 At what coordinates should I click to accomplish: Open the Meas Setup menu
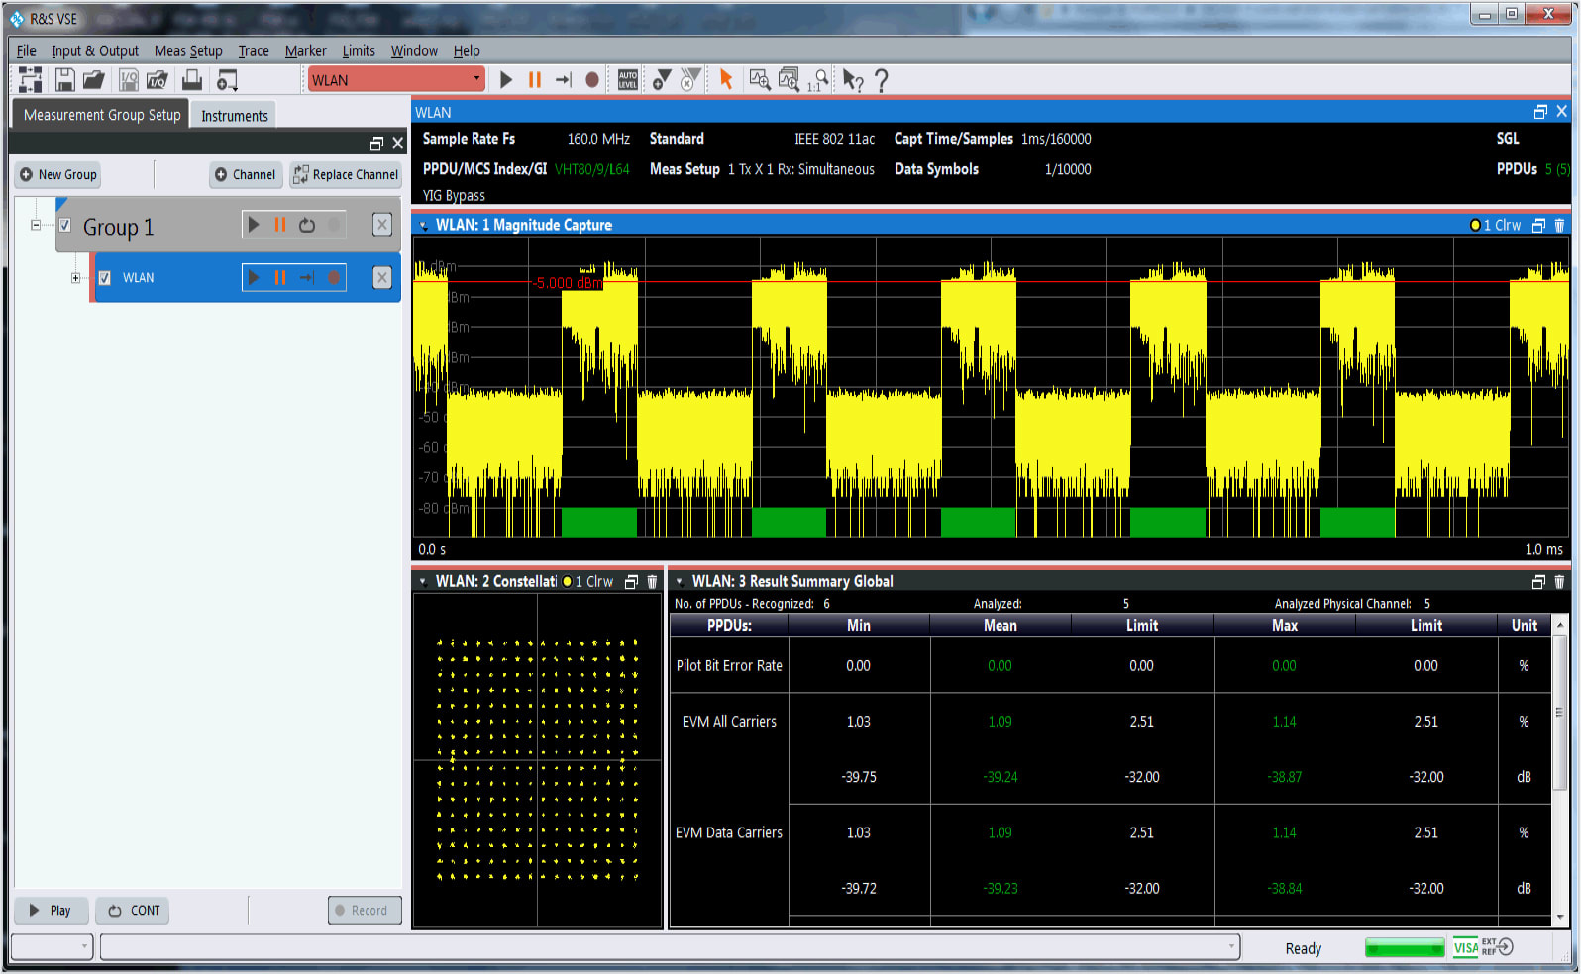point(187,51)
